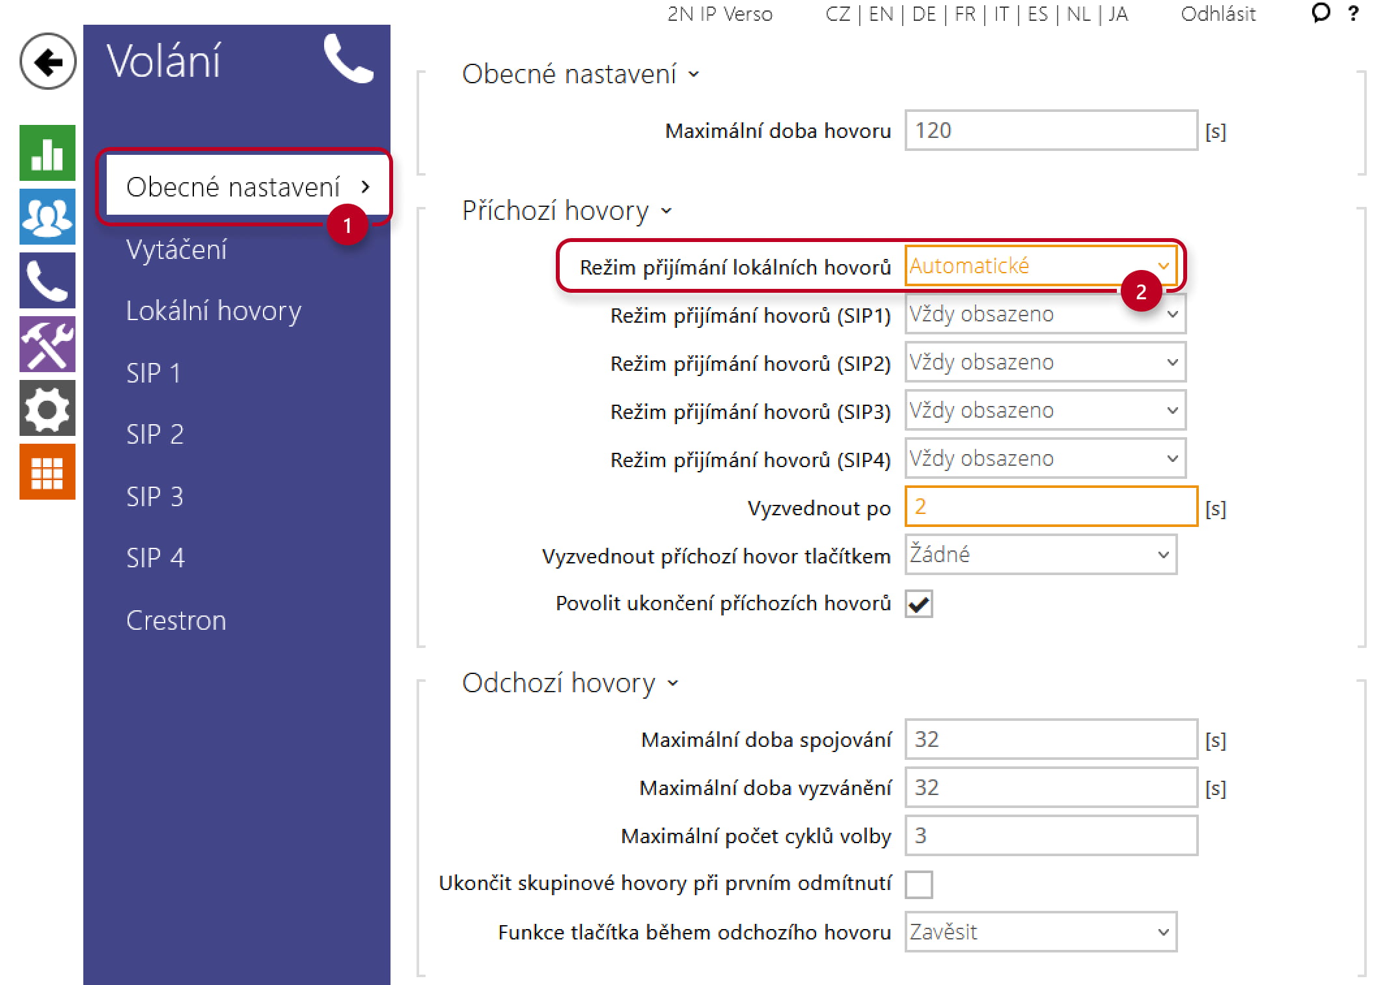Screen dimensions: 1385x985
Task: Click Maximální doba hovoru input field
Action: pos(1051,131)
